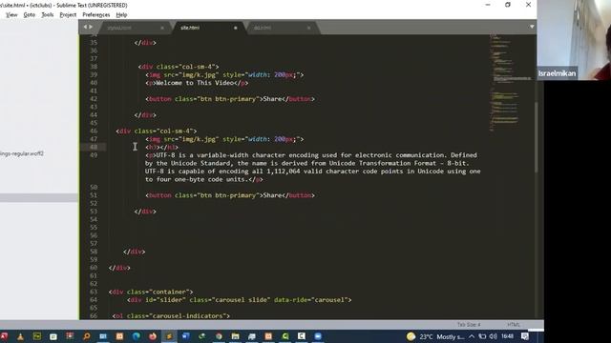The image size is (611, 343).
Task: Click line number 38 in the gutter
Action: (94, 67)
